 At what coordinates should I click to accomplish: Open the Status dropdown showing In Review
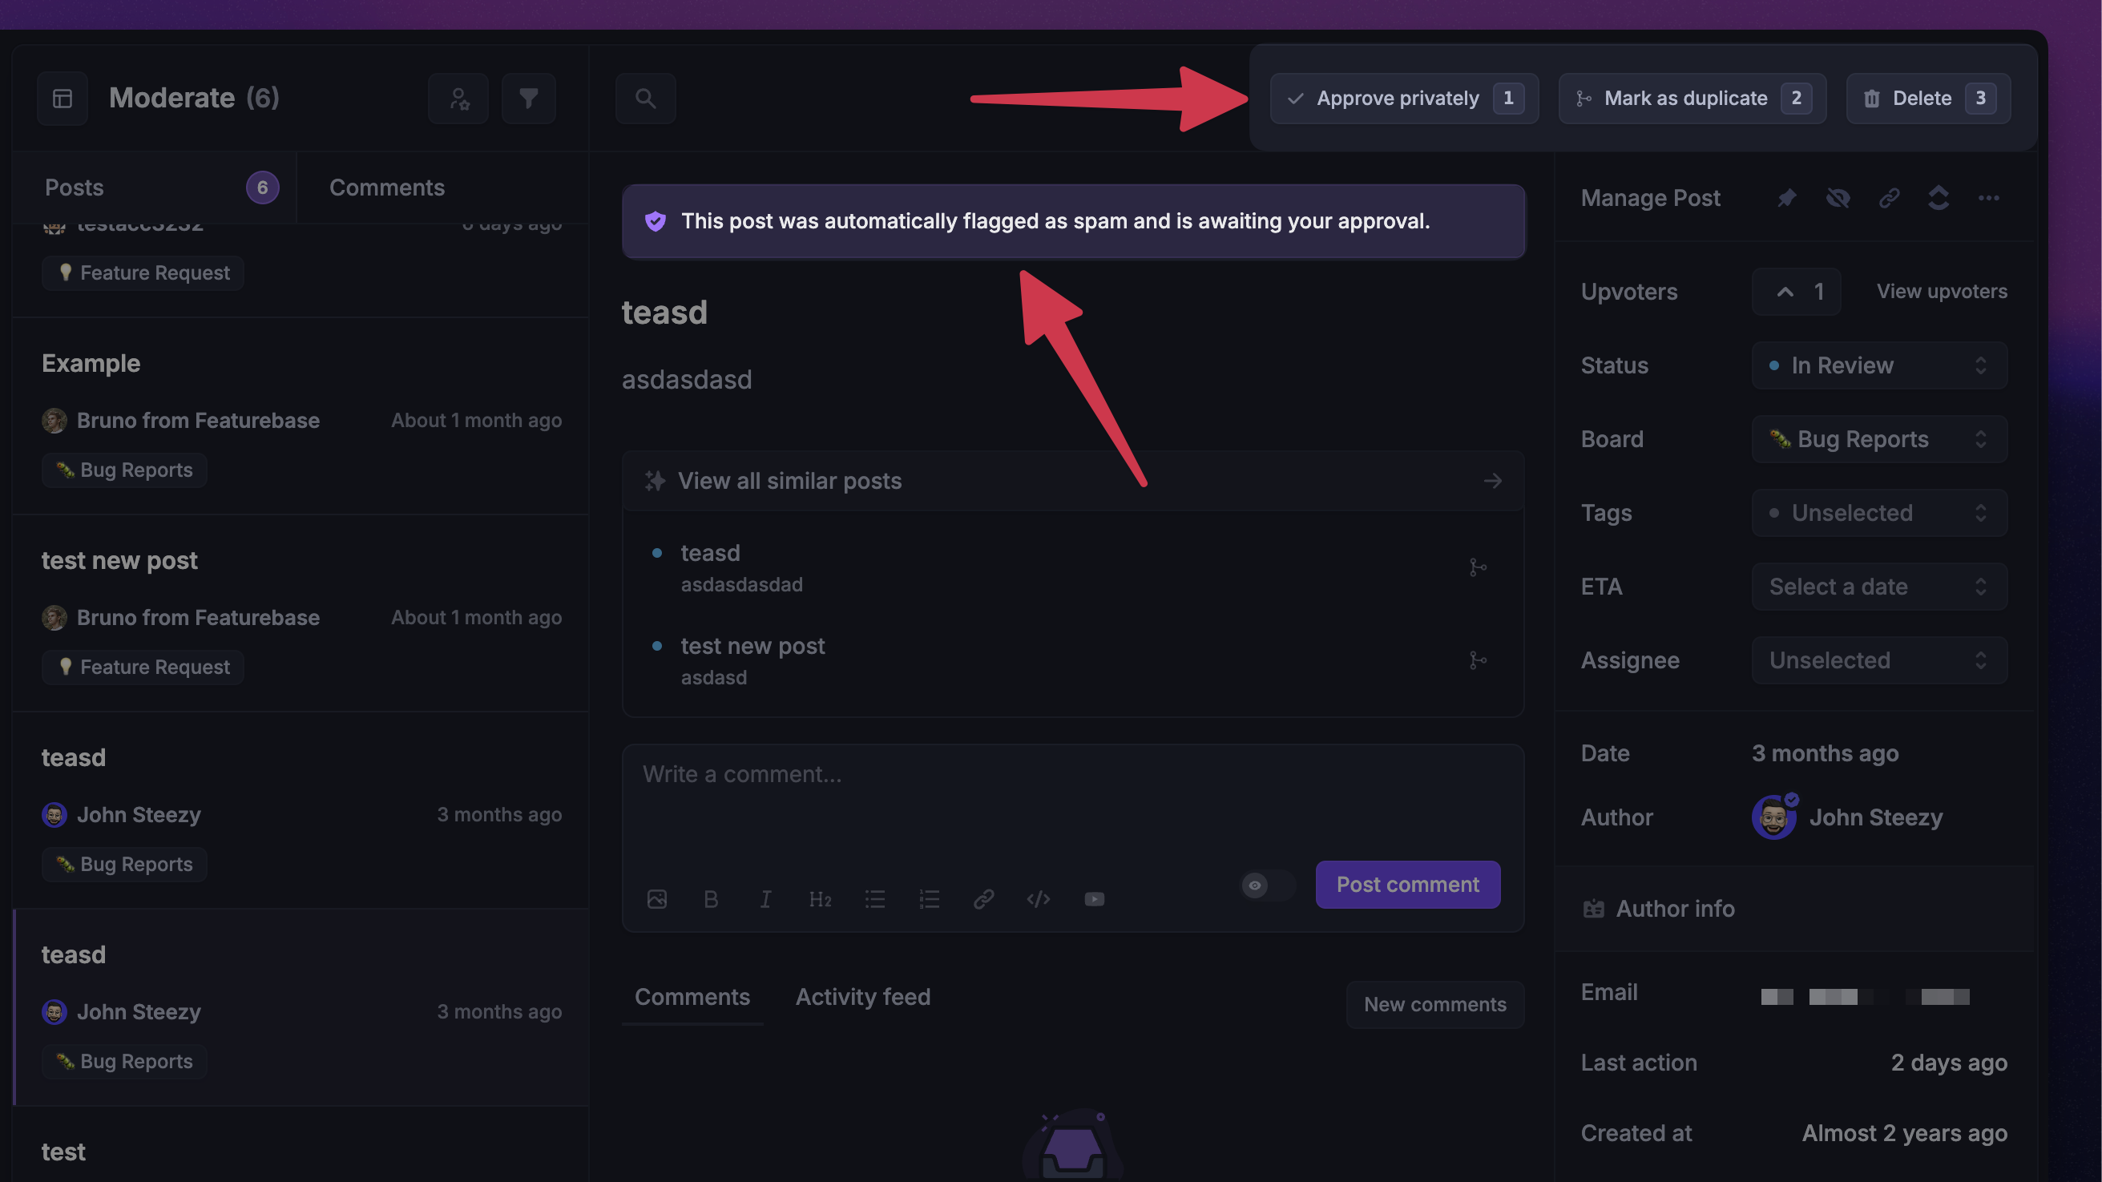pyautogui.click(x=1879, y=365)
